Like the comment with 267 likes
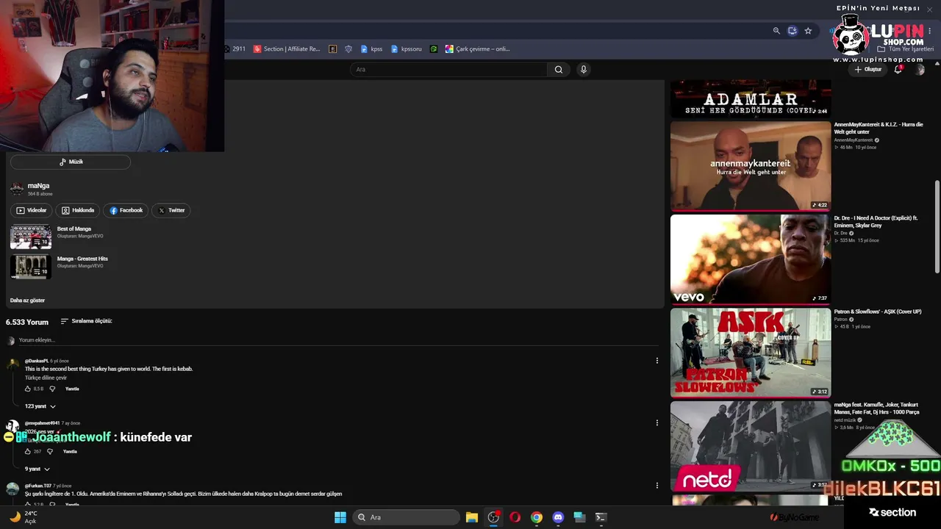Viewport: 941px width, 529px height. pyautogui.click(x=28, y=452)
